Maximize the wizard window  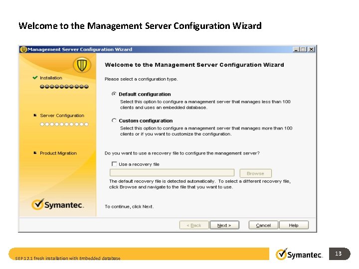(x=303, y=49)
